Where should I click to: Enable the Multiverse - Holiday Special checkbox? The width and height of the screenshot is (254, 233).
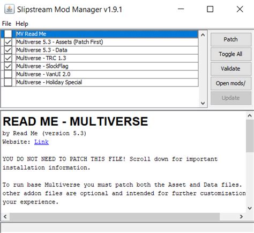[x=8, y=82]
